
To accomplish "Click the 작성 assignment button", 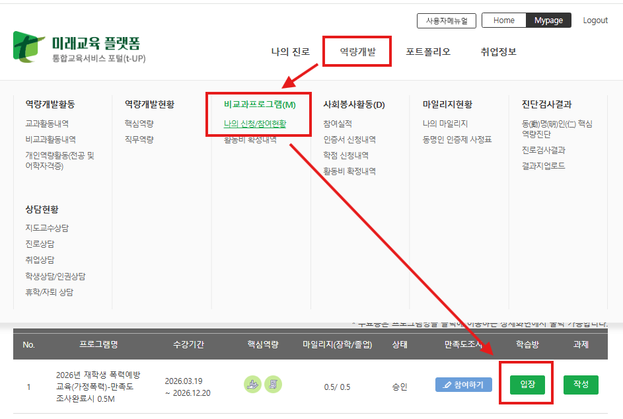I will pos(581,385).
